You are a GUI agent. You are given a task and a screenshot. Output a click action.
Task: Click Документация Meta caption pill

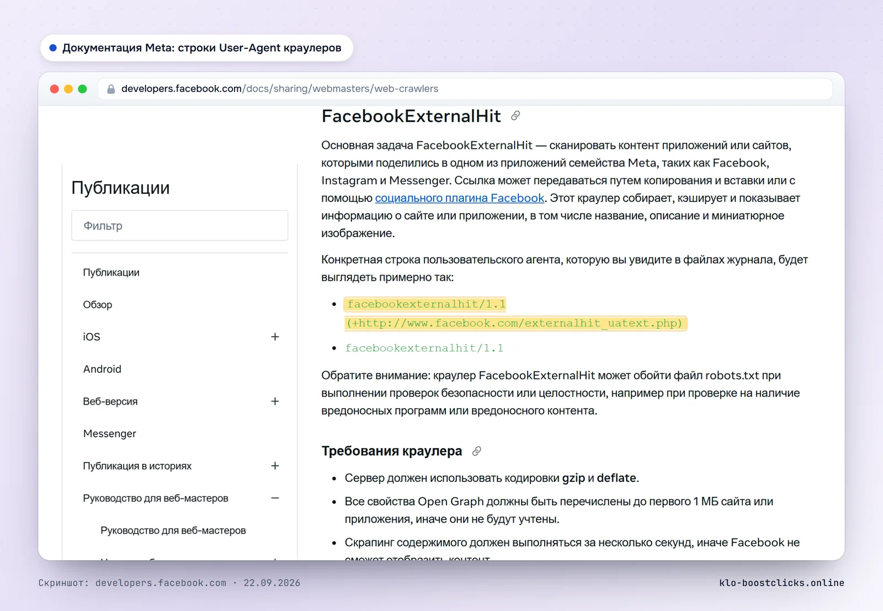point(196,48)
